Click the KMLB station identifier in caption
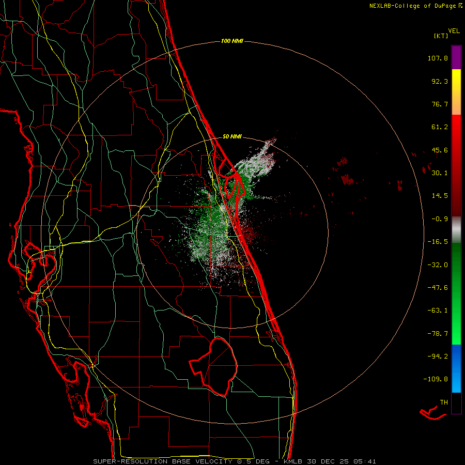 pos(292,461)
